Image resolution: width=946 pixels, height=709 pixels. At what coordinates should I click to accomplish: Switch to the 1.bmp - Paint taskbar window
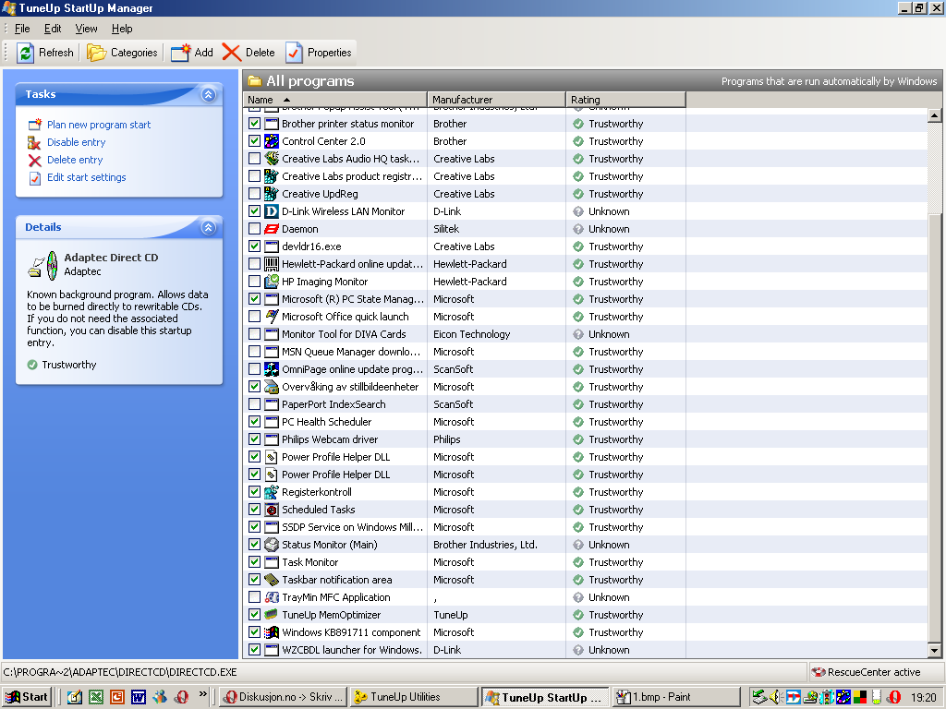pyautogui.click(x=676, y=697)
